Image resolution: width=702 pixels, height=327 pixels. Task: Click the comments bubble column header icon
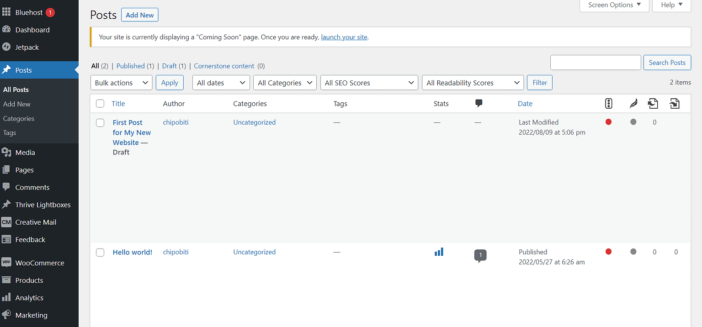point(479,103)
